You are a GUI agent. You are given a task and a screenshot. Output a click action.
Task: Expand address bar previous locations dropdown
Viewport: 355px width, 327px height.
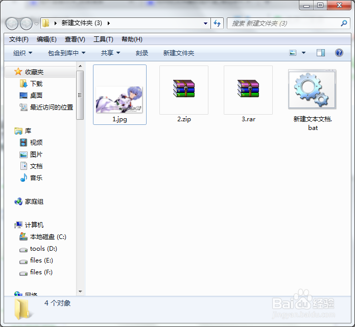pyautogui.click(x=205, y=24)
